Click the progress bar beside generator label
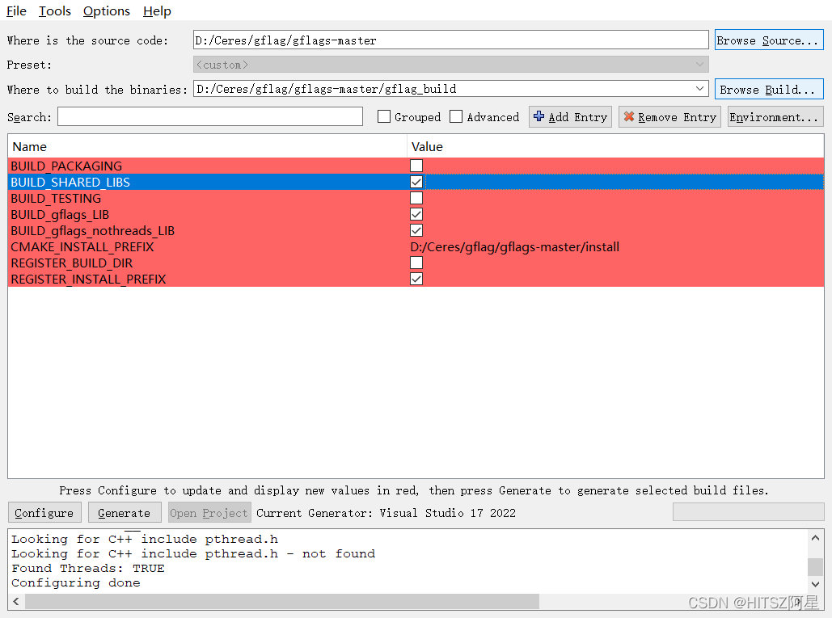The height and width of the screenshot is (618, 832). pos(748,512)
